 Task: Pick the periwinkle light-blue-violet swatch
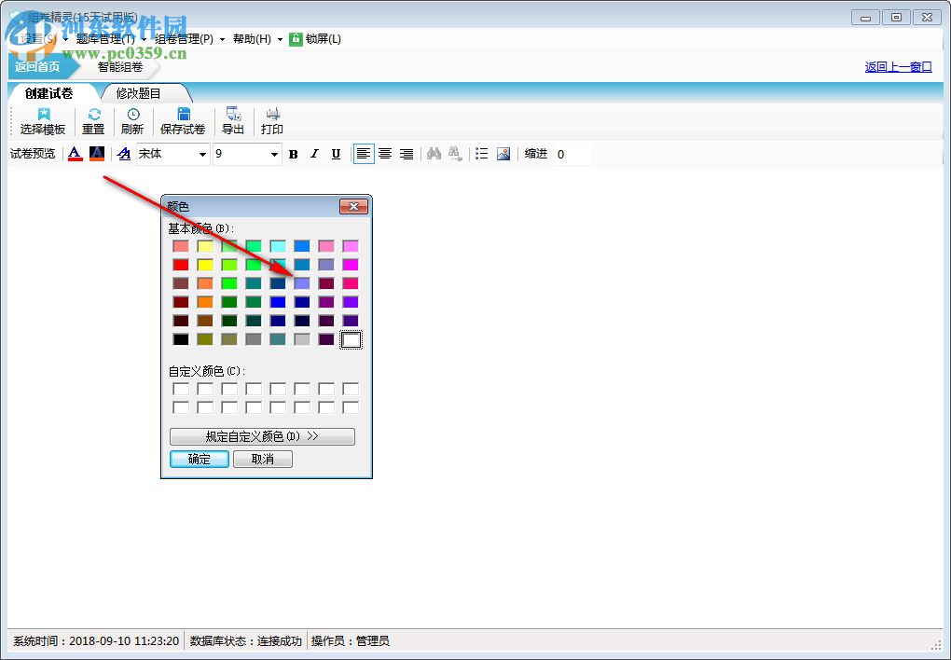tap(302, 283)
